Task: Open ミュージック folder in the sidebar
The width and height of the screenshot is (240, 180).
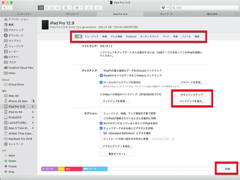Action: point(14,46)
